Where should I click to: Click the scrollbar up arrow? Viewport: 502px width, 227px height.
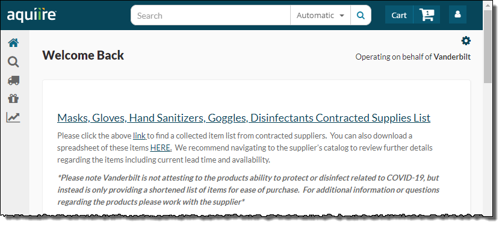488,5
